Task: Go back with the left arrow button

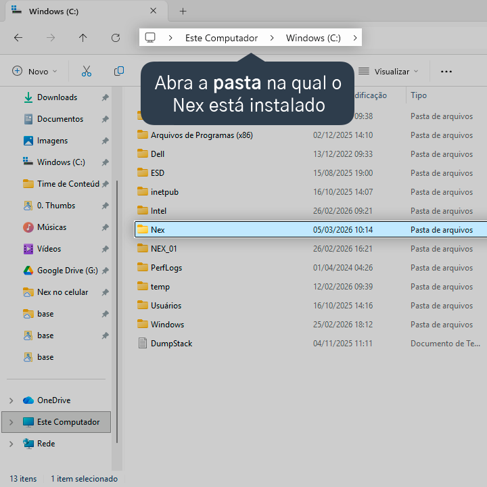Action: [18, 38]
